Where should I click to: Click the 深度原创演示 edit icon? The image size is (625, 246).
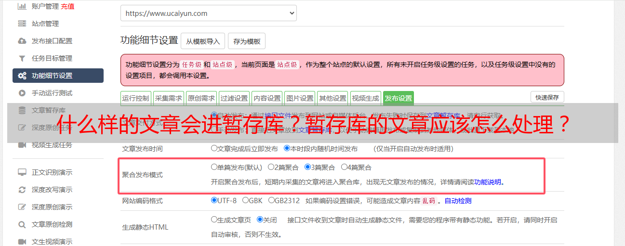point(22,207)
